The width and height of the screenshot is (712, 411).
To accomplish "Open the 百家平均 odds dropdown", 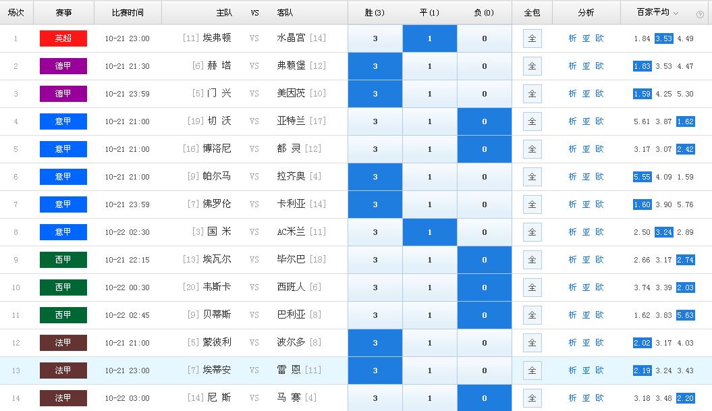I will pyautogui.click(x=657, y=13).
